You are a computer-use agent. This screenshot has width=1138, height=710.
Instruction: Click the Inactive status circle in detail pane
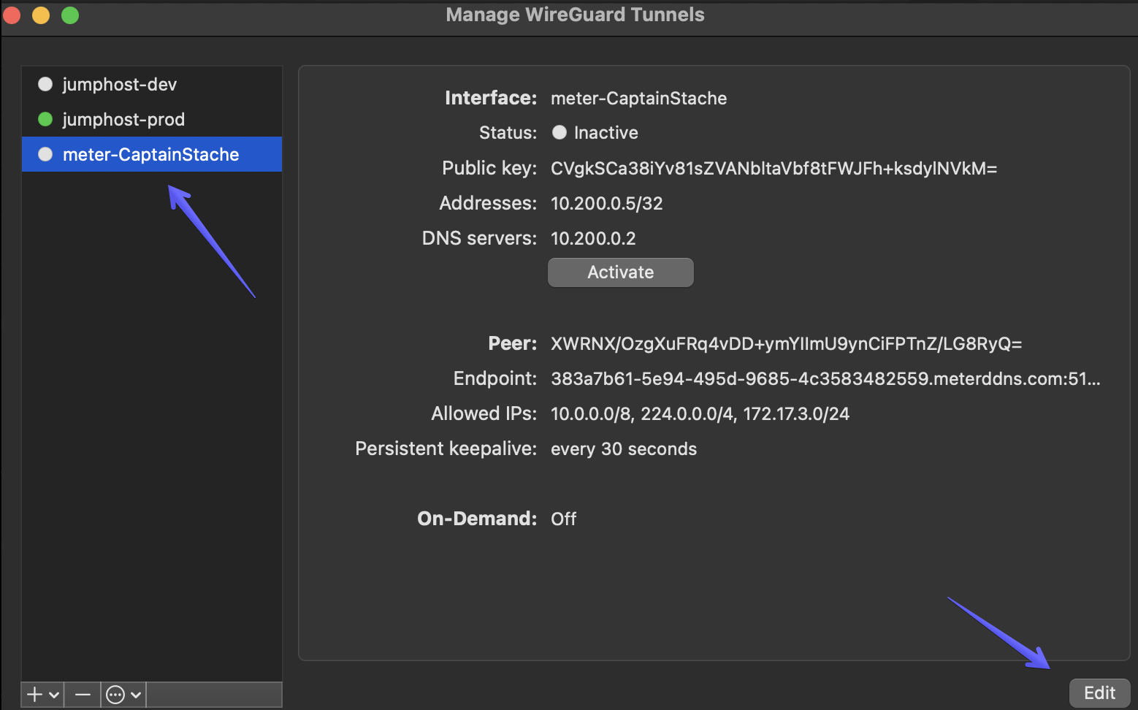[559, 132]
